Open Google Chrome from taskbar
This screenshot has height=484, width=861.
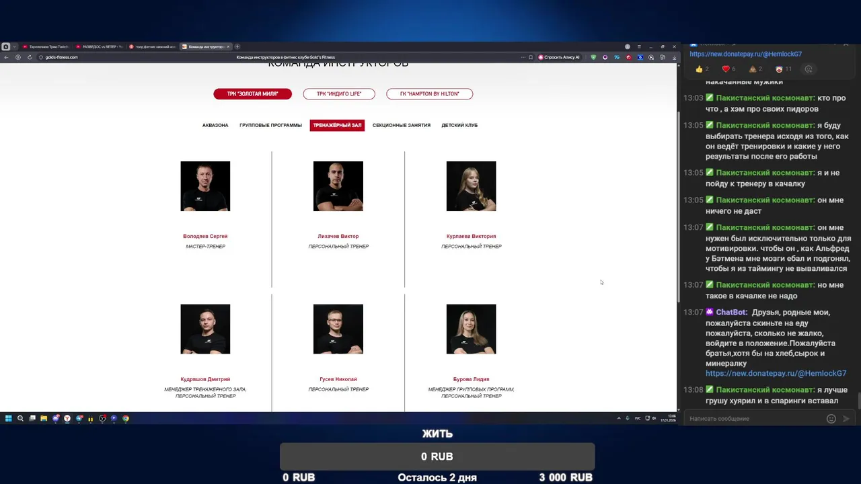point(126,418)
